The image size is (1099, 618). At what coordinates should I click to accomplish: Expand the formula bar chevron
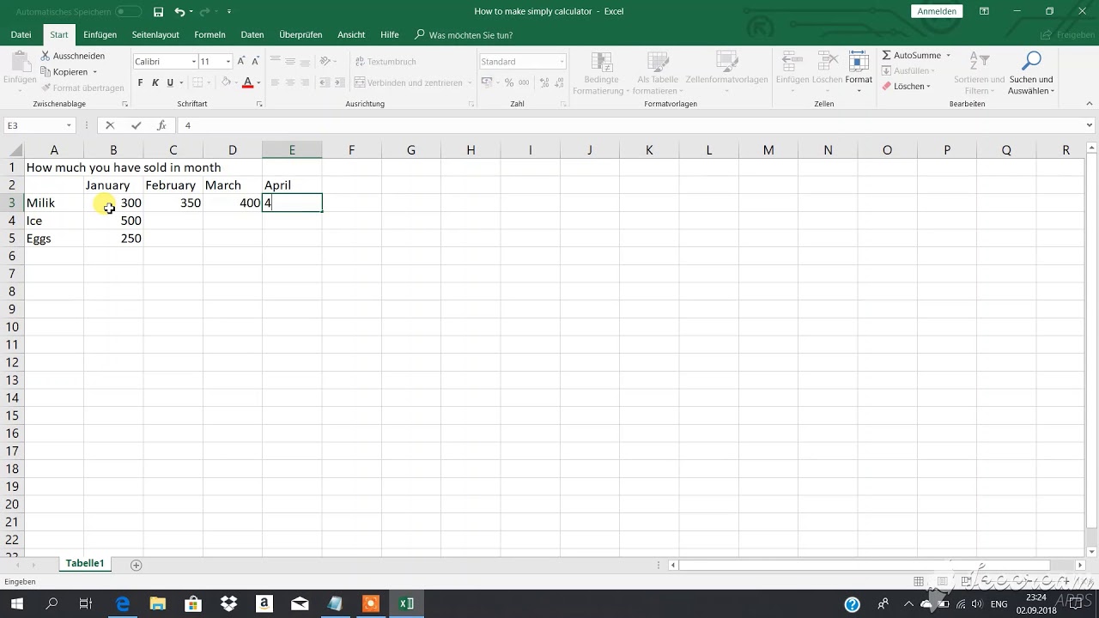tap(1090, 125)
